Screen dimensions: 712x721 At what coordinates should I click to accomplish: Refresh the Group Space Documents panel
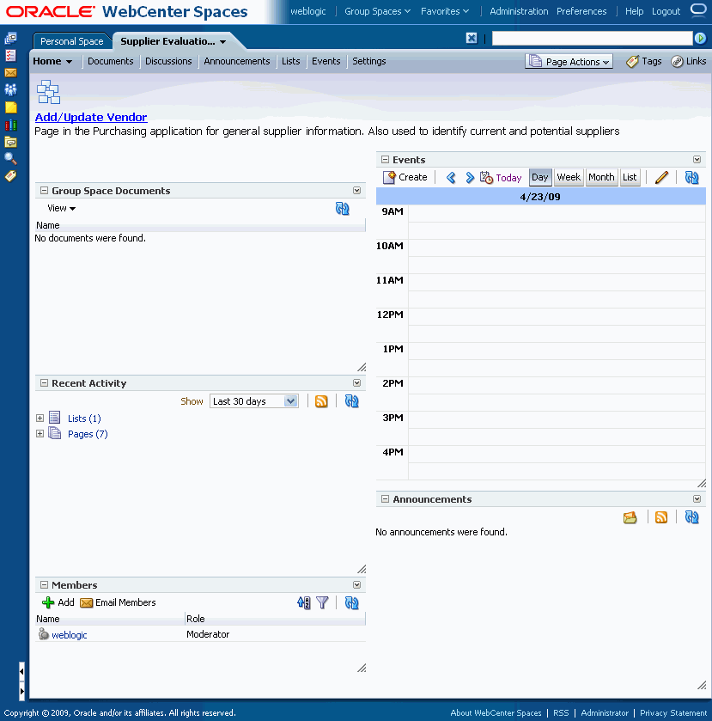coord(343,209)
